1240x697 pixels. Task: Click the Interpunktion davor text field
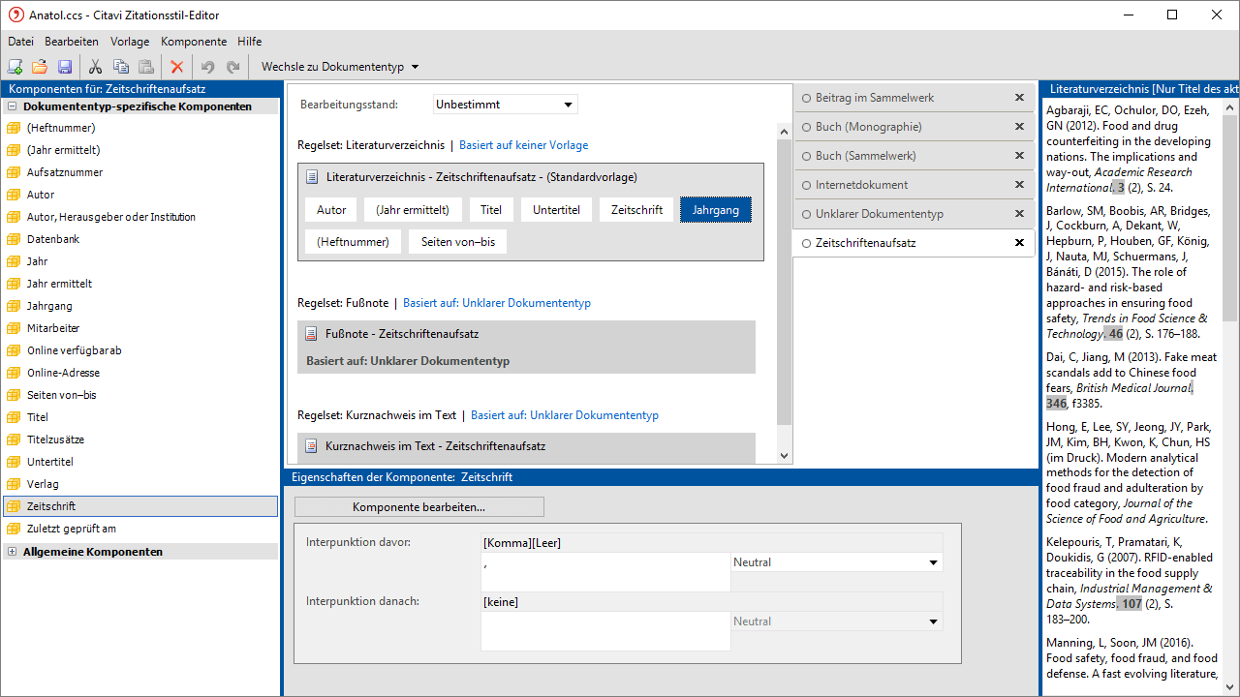[605, 572]
